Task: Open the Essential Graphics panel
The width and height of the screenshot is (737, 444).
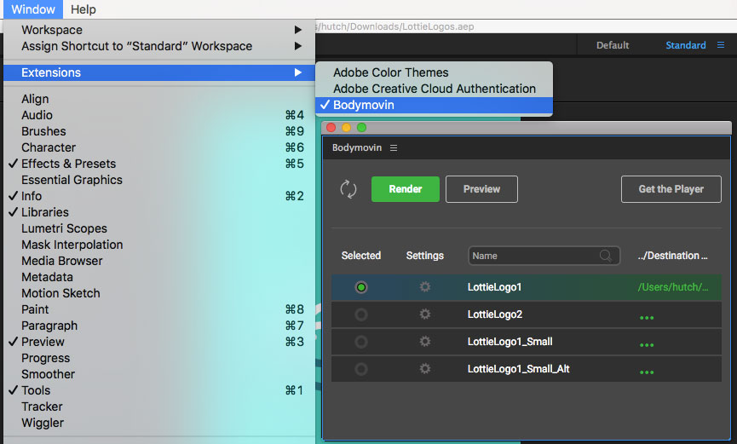Action: point(158,180)
